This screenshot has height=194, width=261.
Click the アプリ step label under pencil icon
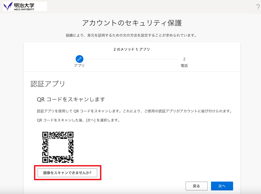point(79,66)
